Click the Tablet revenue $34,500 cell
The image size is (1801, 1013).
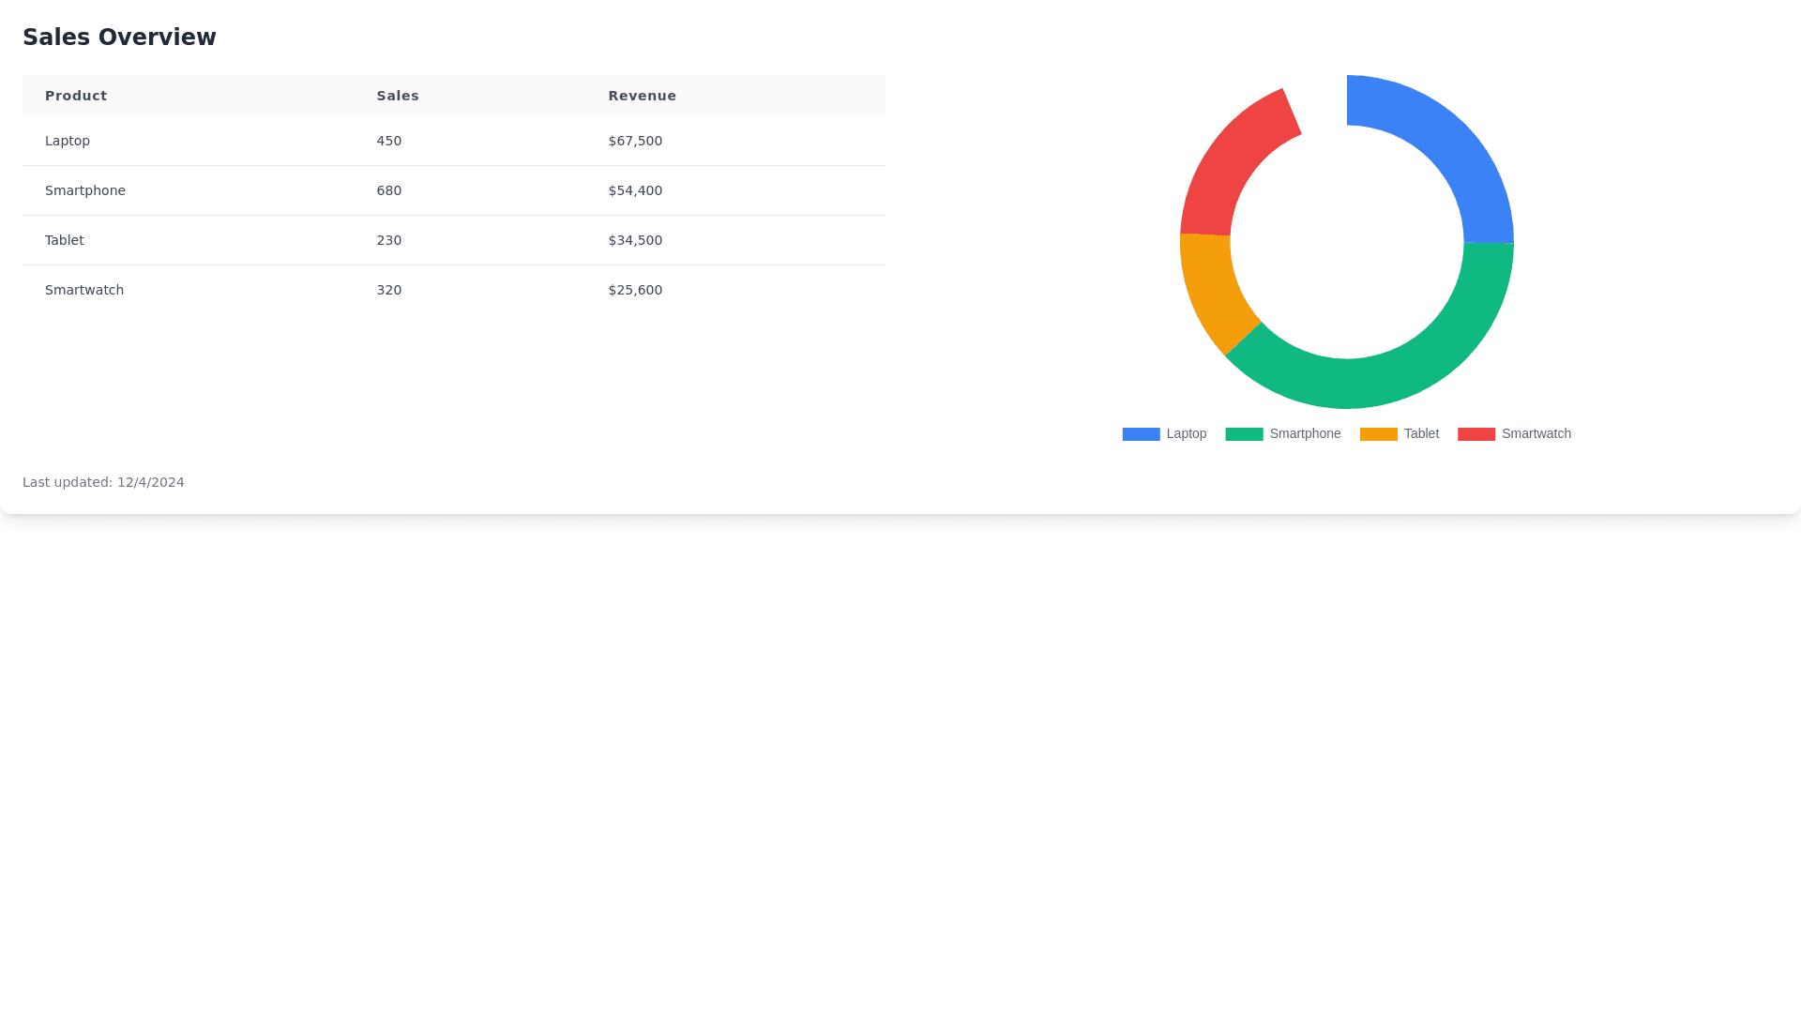[x=635, y=240]
